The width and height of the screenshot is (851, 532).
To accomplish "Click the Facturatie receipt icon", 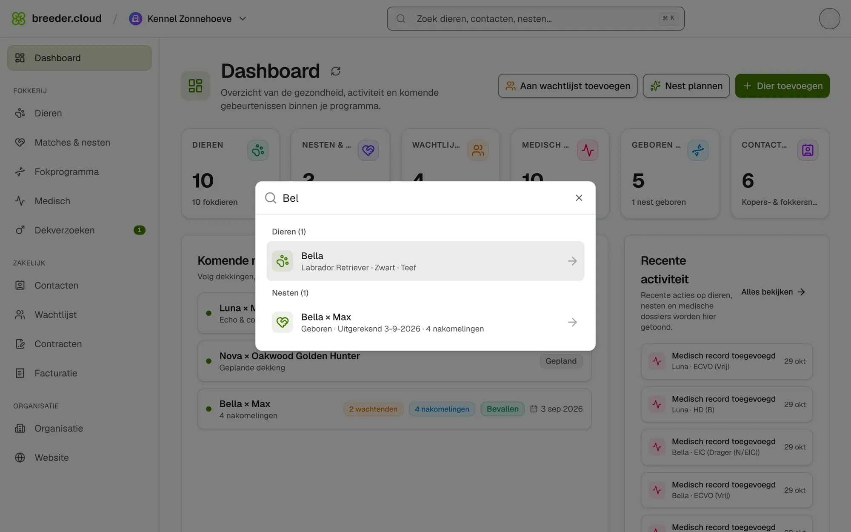I will [20, 373].
